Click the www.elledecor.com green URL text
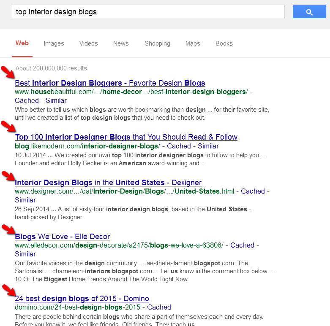The width and height of the screenshot is (330, 326). (x=119, y=245)
